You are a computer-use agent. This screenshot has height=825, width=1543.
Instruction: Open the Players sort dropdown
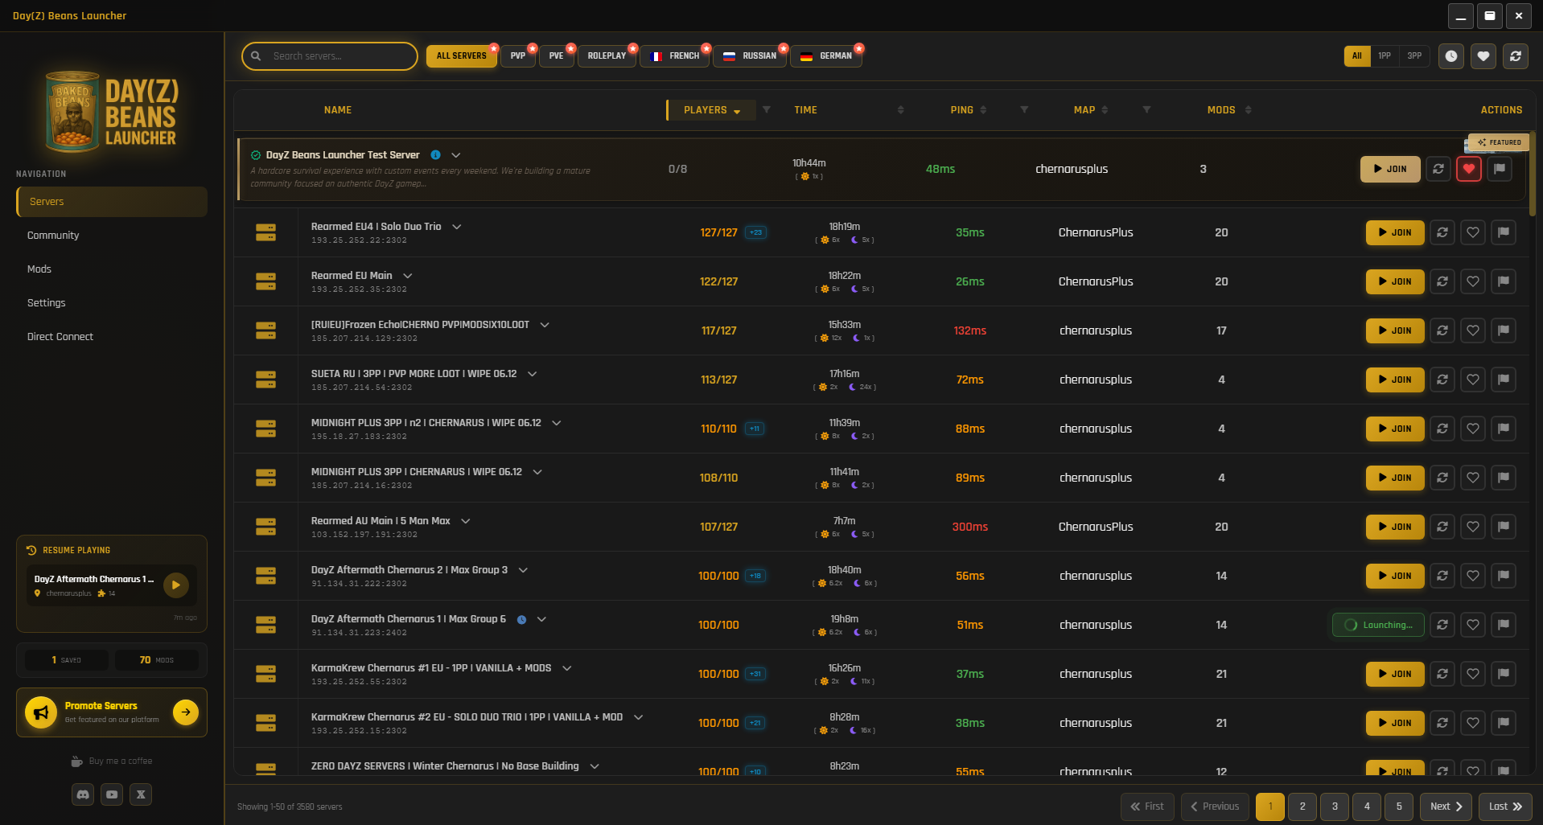click(711, 110)
